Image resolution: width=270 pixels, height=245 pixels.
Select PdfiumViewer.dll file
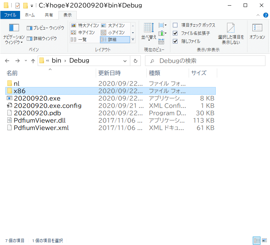[x=111, y=120]
